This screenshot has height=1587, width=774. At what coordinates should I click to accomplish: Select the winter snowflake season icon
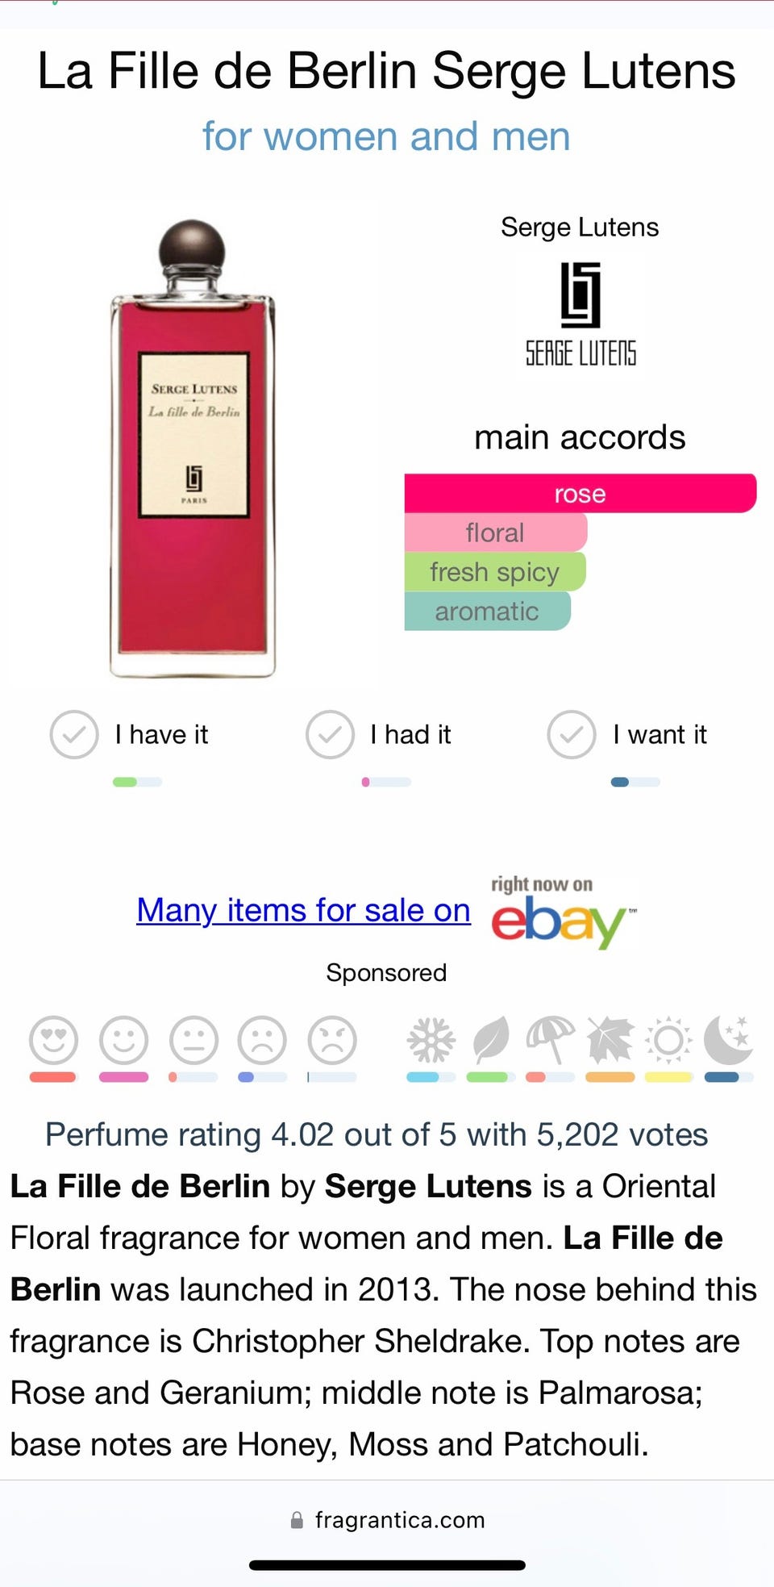click(x=431, y=1040)
